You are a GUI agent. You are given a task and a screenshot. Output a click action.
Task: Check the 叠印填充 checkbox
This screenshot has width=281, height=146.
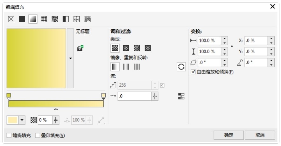tap(38, 135)
